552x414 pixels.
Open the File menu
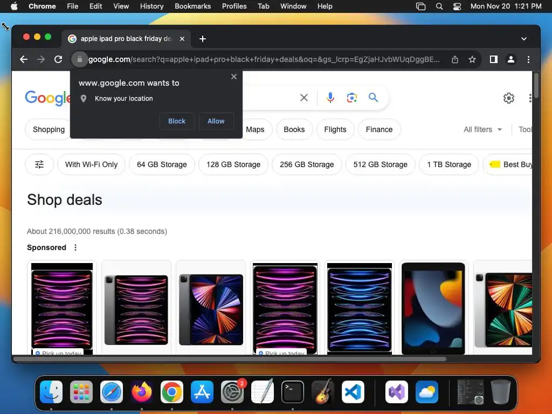click(x=73, y=6)
